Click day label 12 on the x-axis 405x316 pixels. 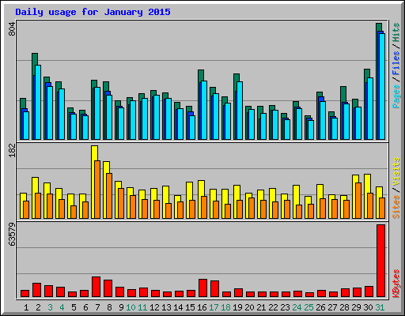click(x=154, y=307)
